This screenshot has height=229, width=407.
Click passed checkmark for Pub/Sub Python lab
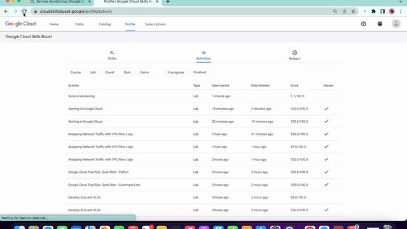pyautogui.click(x=326, y=172)
